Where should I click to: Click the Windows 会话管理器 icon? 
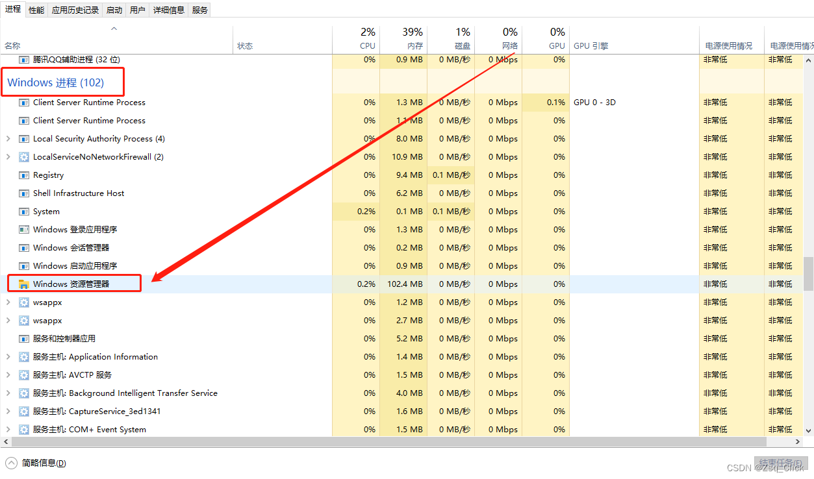click(24, 248)
